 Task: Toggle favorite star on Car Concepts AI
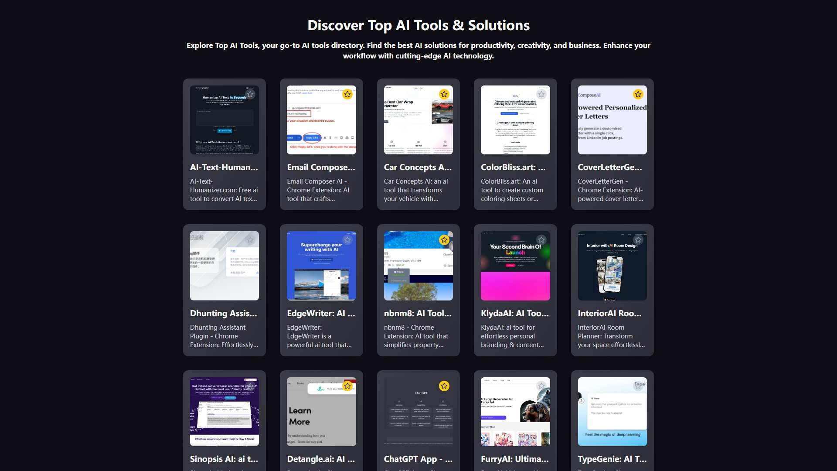pos(444,94)
